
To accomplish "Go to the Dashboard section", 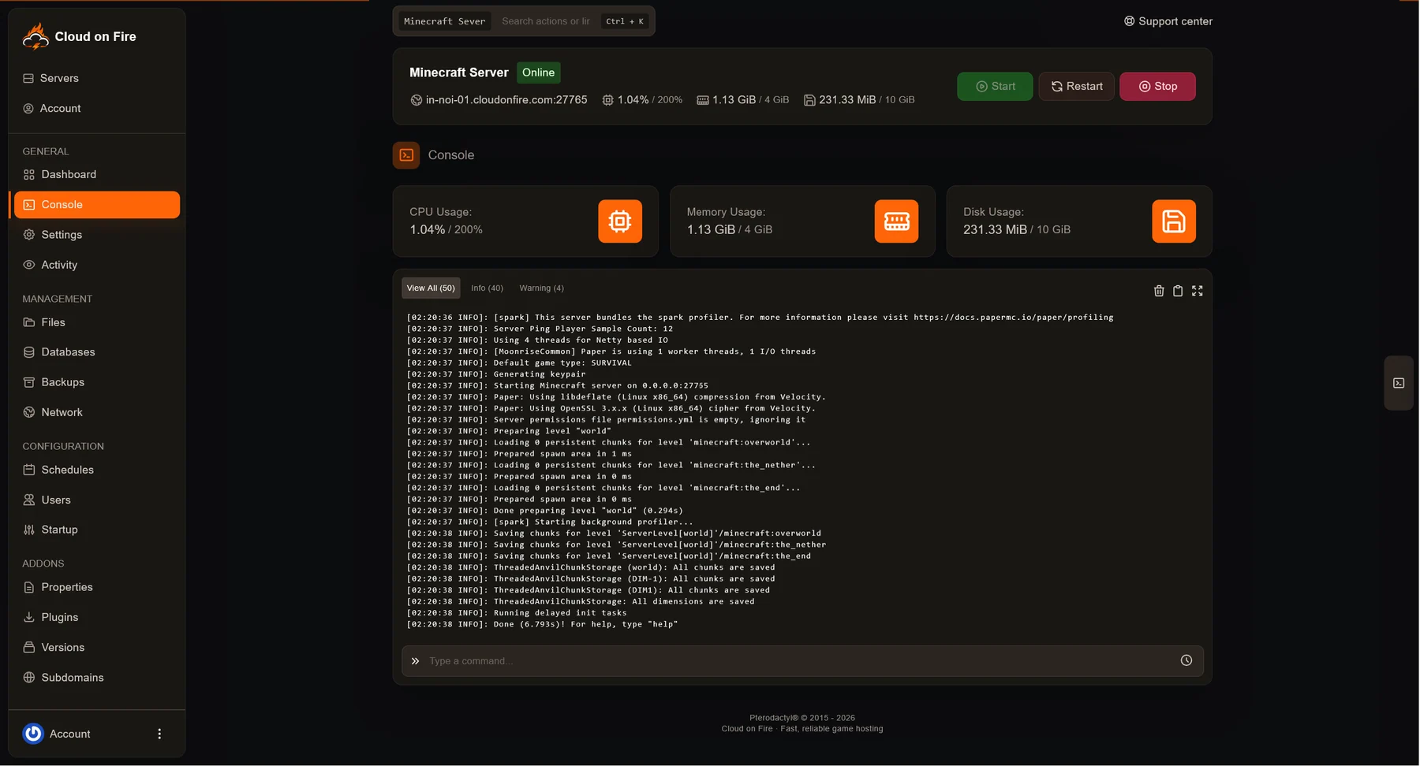I will [97, 174].
